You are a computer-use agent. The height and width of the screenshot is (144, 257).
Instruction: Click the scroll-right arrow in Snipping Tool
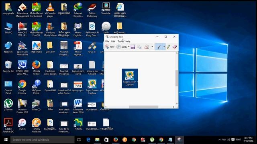pos(174,107)
